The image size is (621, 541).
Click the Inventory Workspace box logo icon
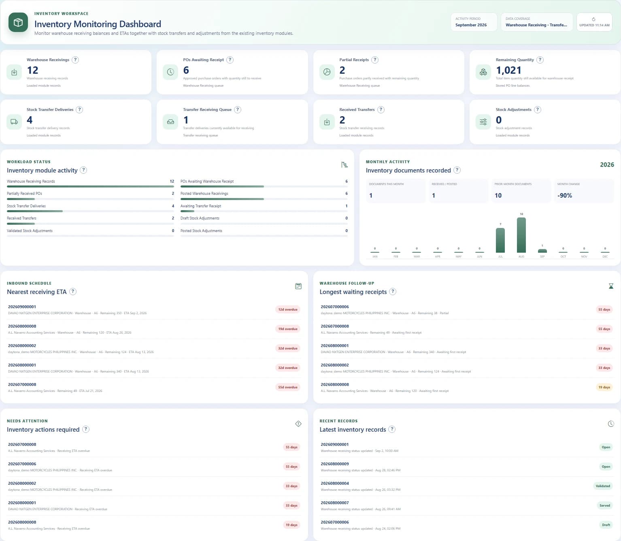coord(18,22)
